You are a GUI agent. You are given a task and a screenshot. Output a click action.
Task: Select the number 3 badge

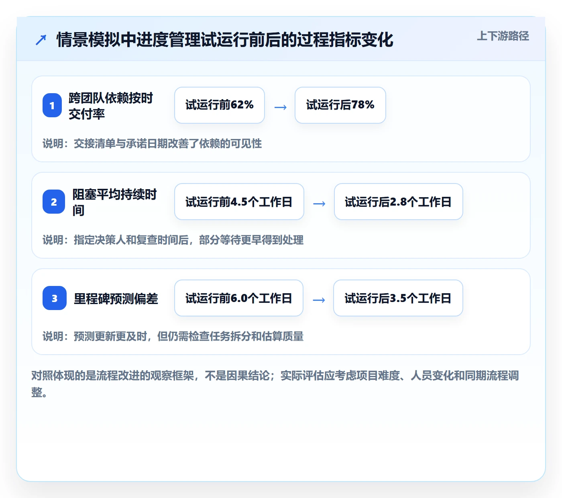[55, 298]
